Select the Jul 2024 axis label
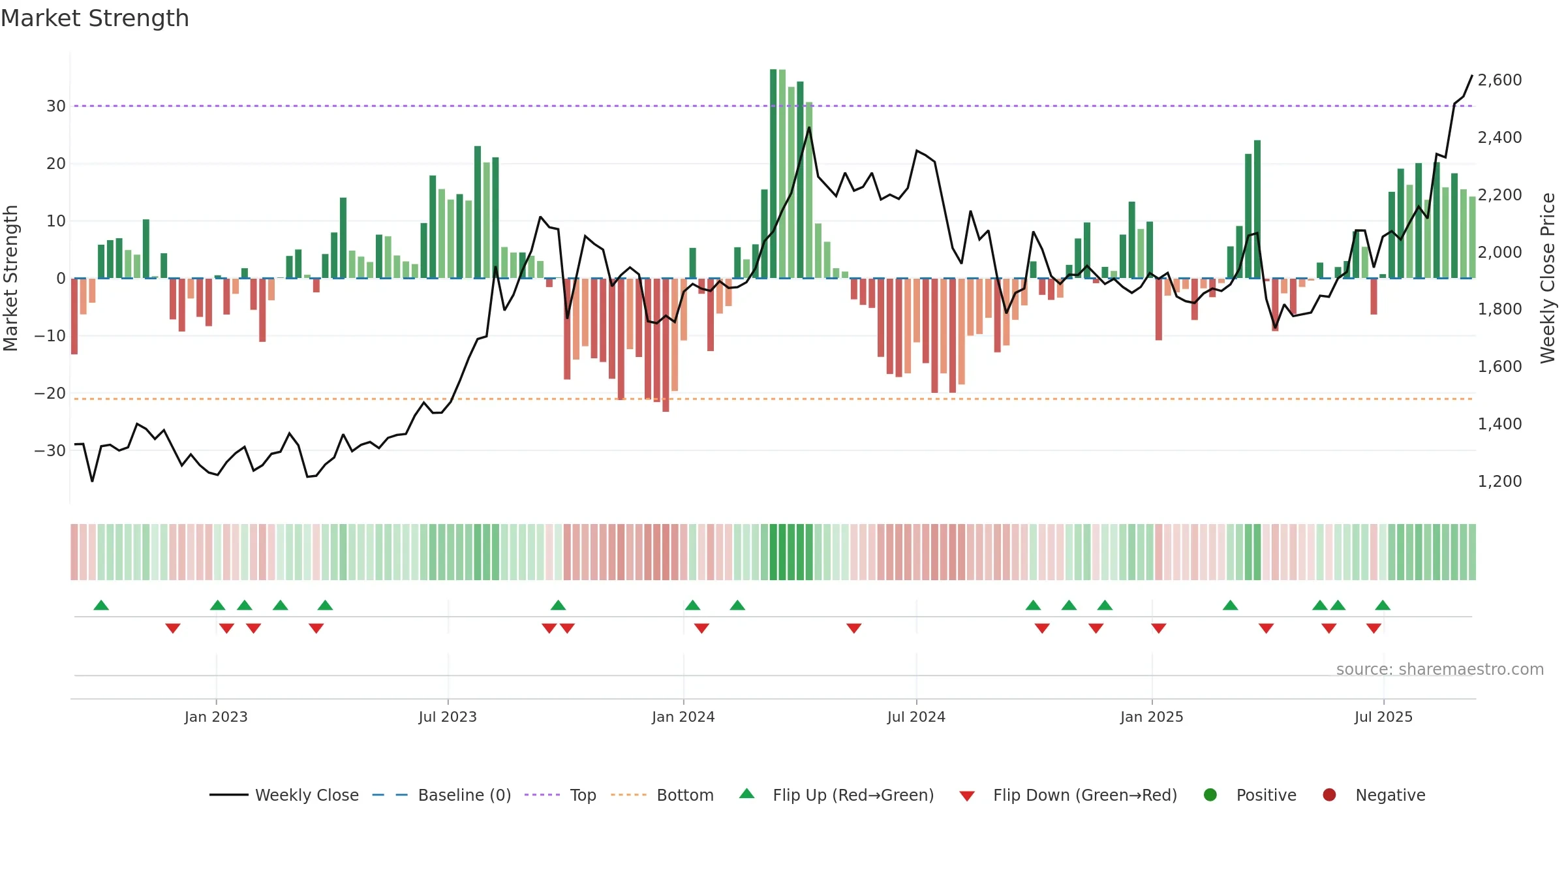1566x881 pixels. coord(916,717)
